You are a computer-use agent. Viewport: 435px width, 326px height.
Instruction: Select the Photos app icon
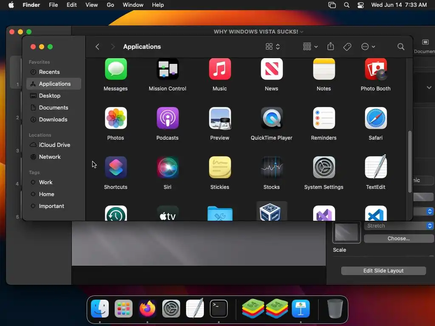coord(116,118)
